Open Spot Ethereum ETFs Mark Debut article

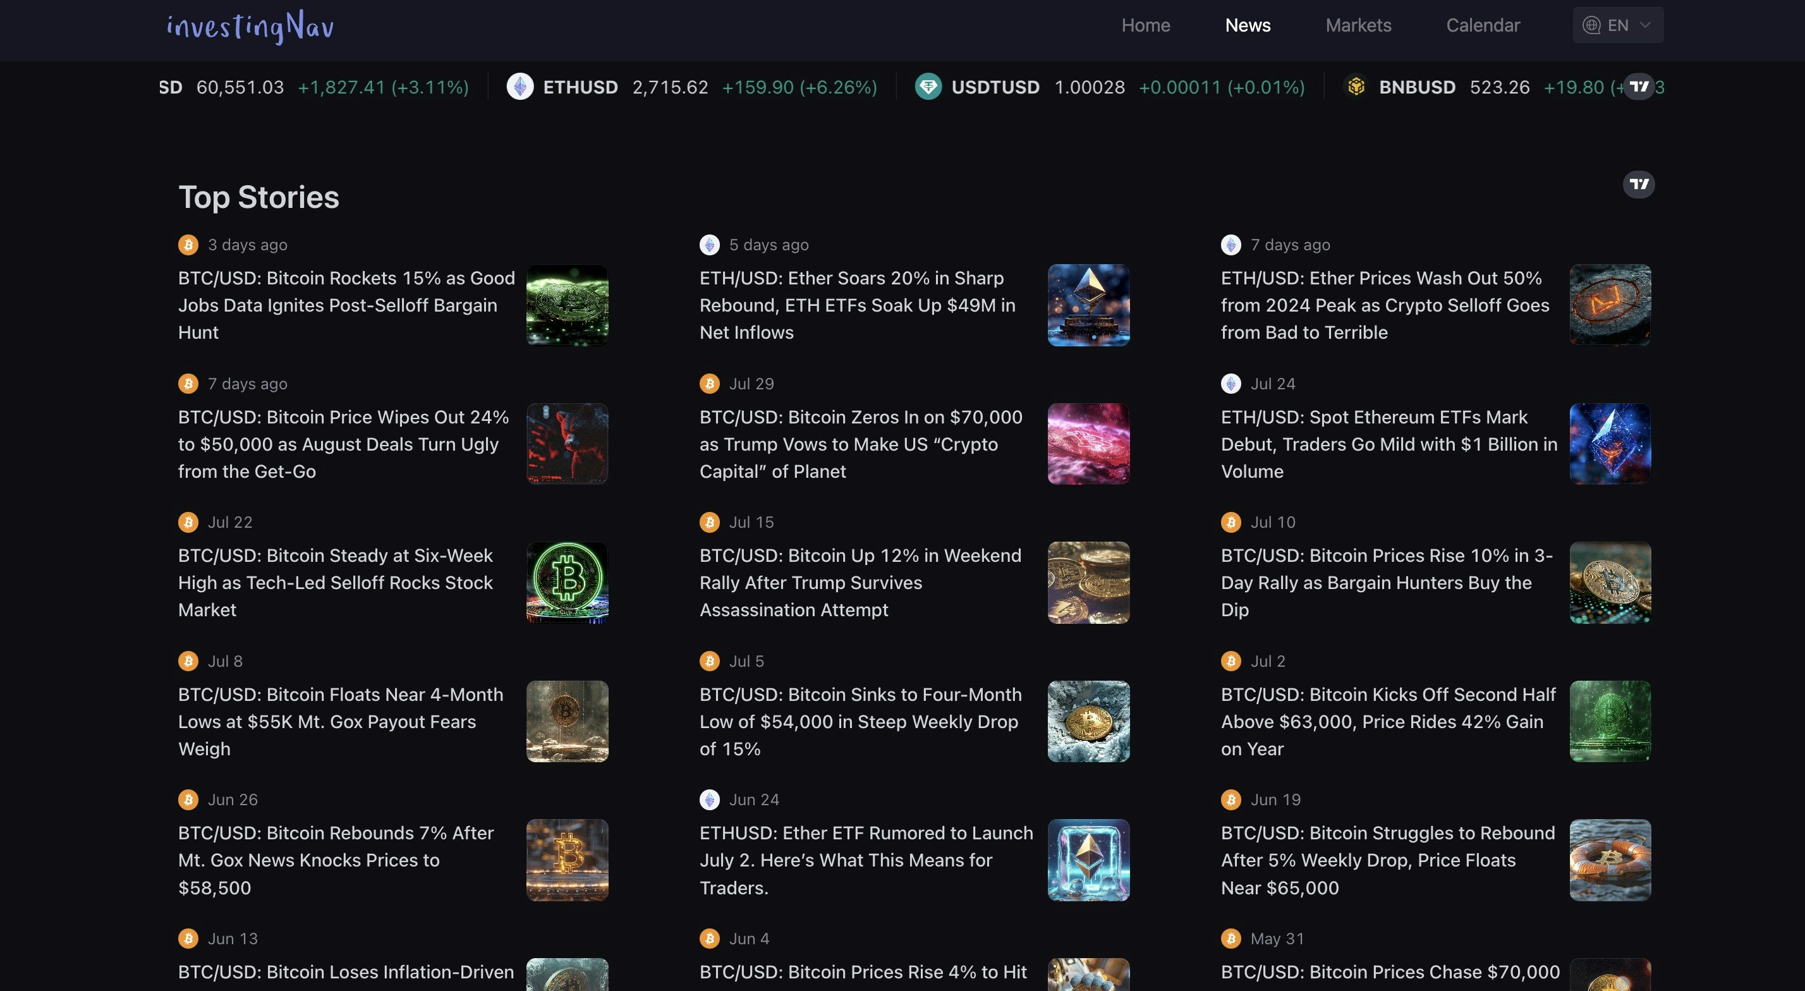1389,444
